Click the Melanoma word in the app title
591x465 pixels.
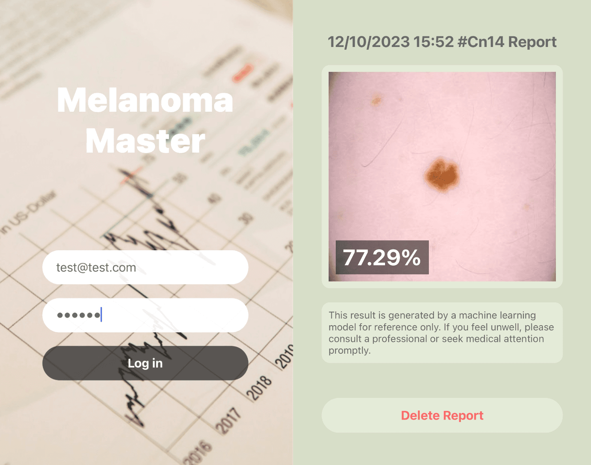click(145, 100)
